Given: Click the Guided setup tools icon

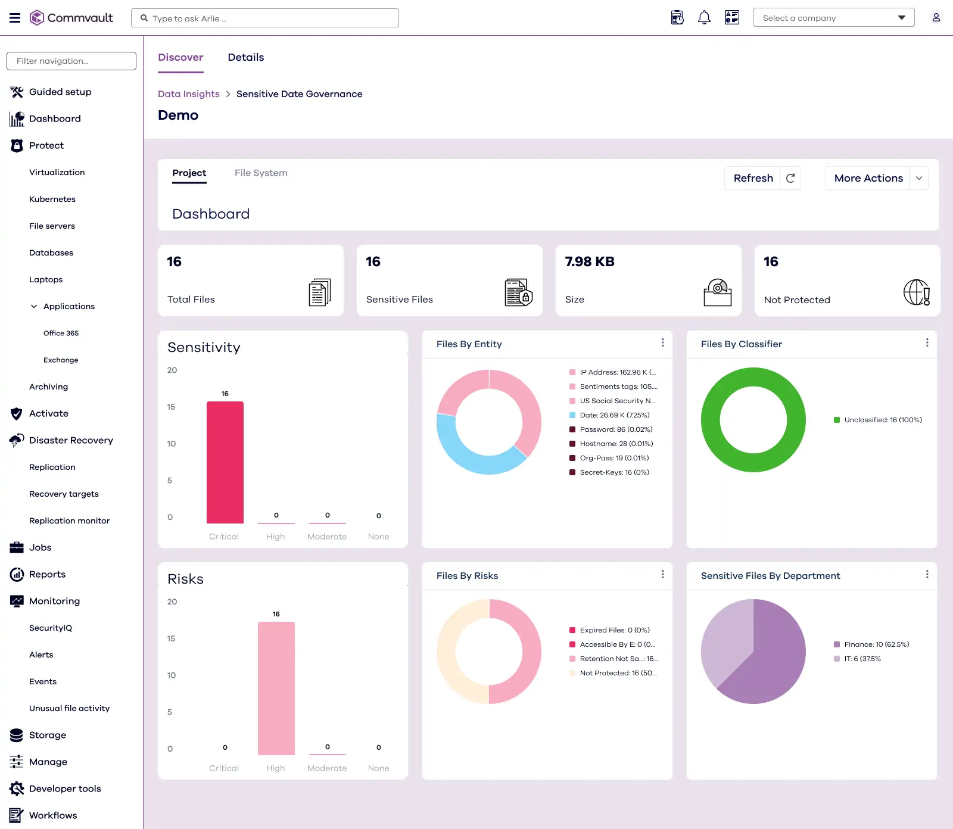Looking at the screenshot, I should (17, 92).
